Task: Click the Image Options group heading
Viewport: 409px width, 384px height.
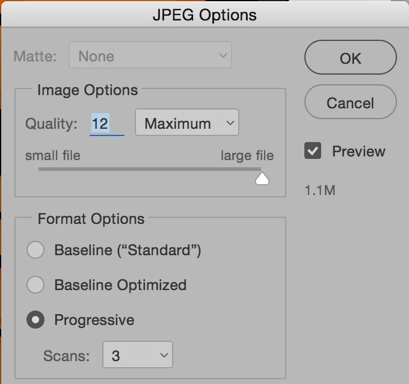Action: coord(87,90)
